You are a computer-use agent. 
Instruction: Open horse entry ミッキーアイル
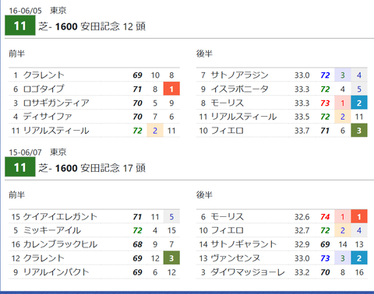52,230
